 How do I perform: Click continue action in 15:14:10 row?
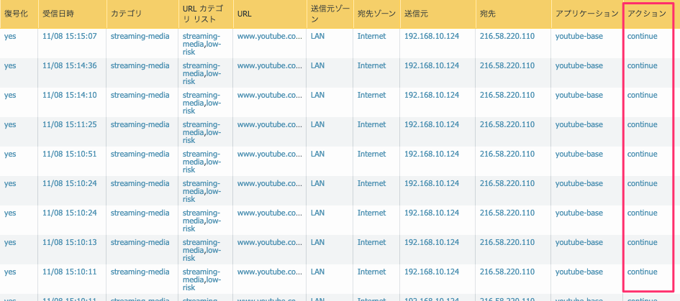click(x=643, y=96)
